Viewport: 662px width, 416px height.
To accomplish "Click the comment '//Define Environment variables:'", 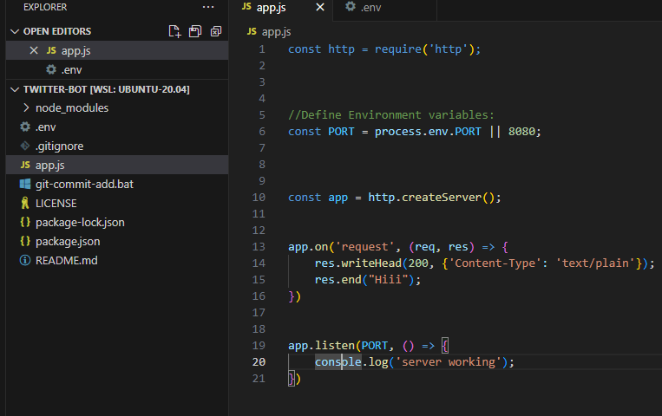I will pos(391,115).
